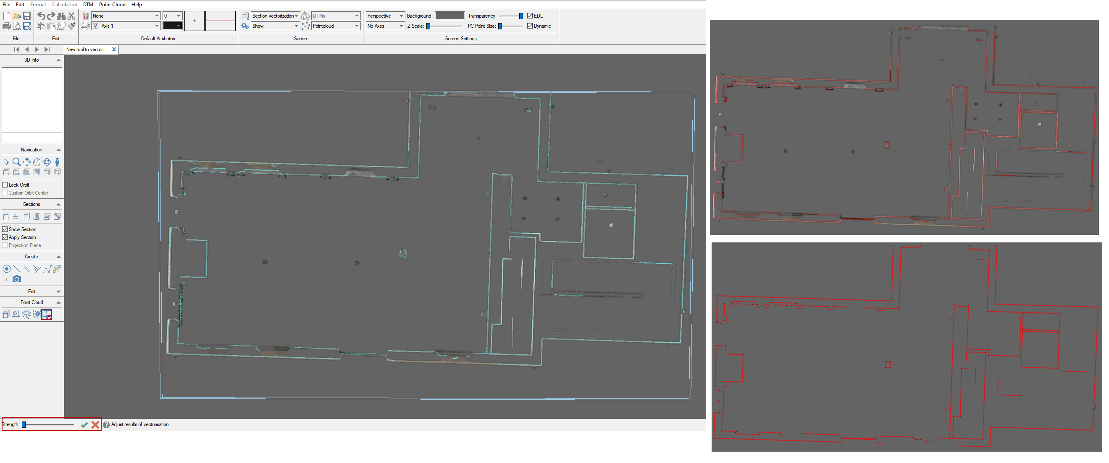Click the undo arrow icon
This screenshot has height=463, width=1109.
tap(41, 16)
